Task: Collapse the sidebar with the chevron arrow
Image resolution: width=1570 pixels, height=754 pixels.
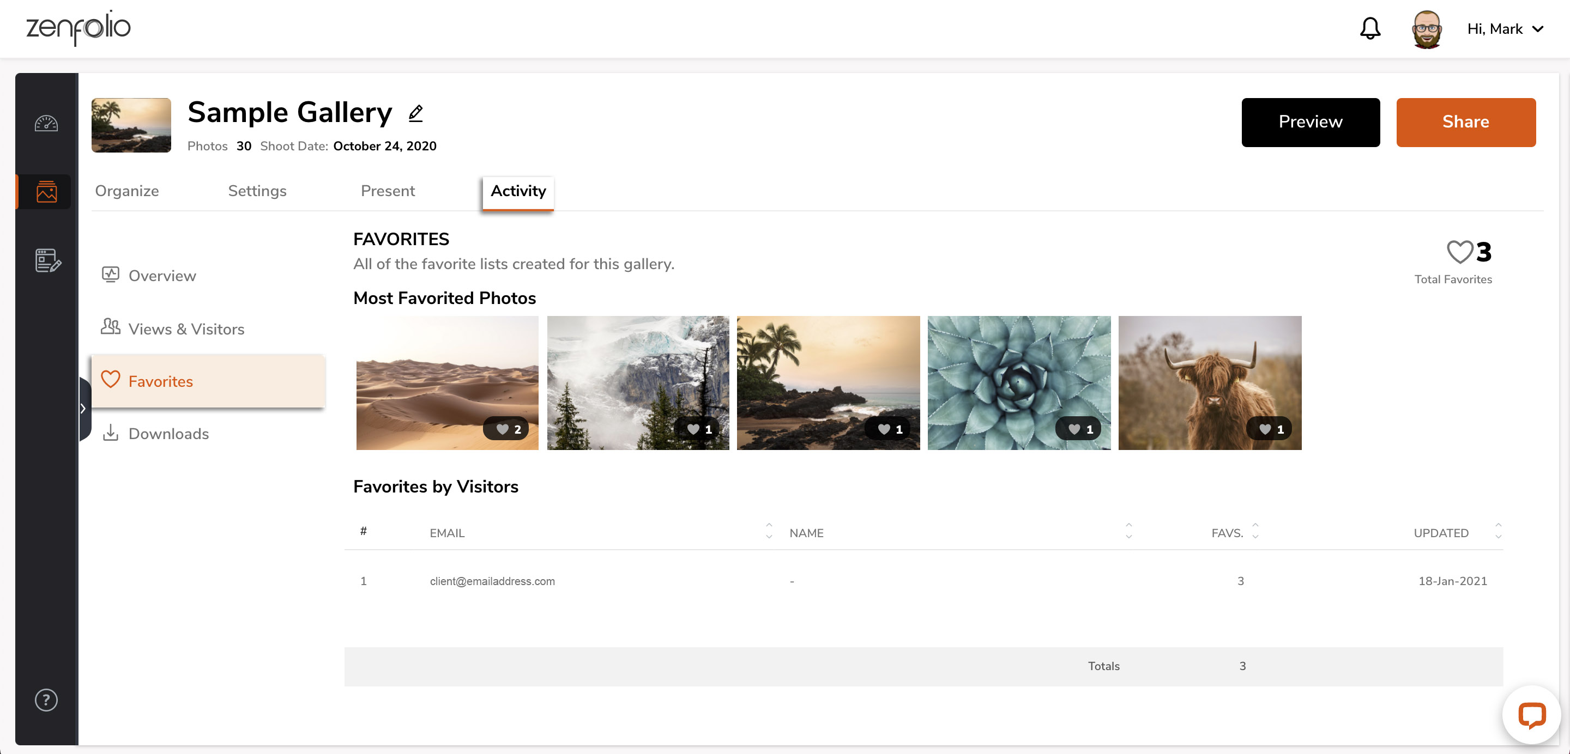Action: tap(83, 408)
